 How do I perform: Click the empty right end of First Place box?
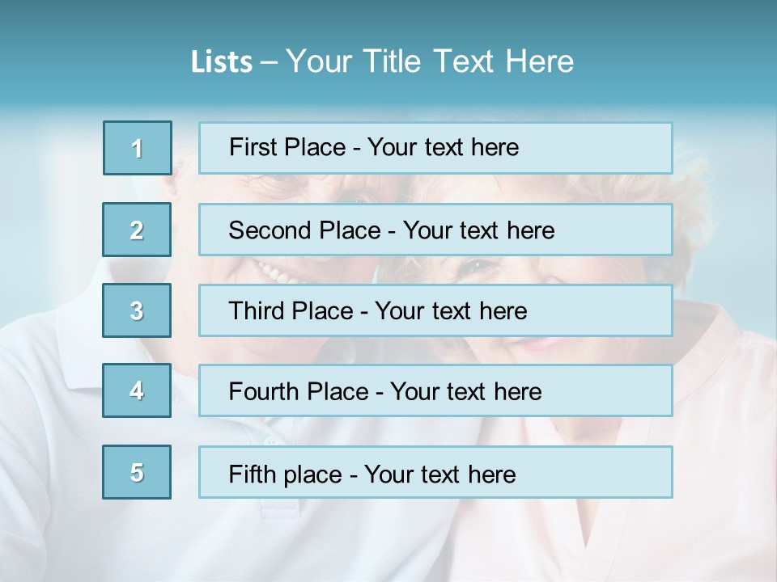(x=615, y=148)
